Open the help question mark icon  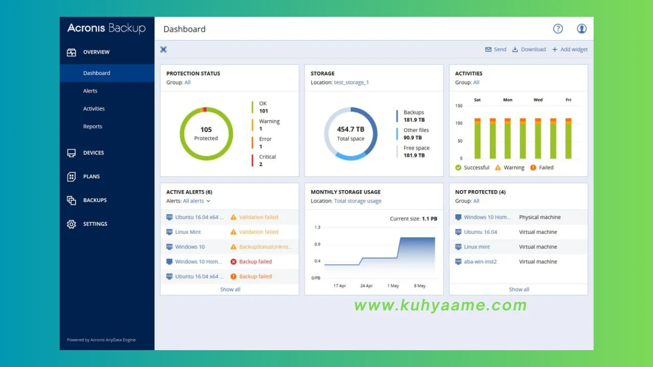coord(558,29)
